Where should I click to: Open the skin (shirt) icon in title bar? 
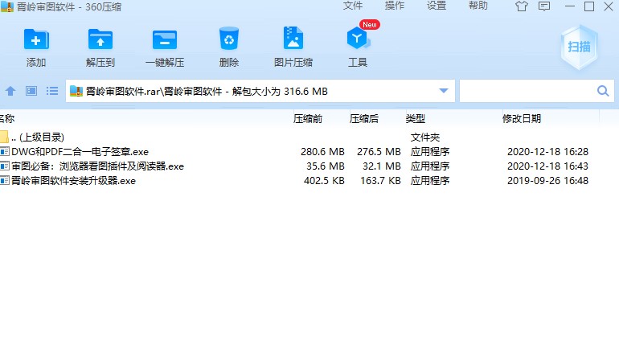coord(522,6)
